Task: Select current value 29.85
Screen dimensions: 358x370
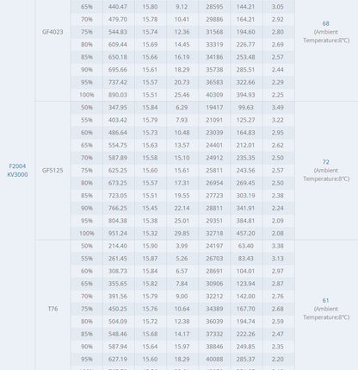Action: point(182,233)
